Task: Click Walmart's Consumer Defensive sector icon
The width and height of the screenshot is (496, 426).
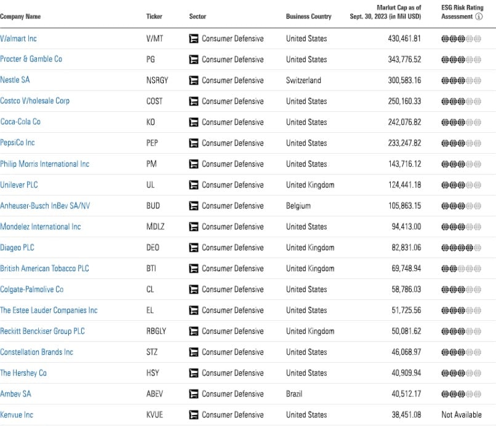Action: pos(194,39)
